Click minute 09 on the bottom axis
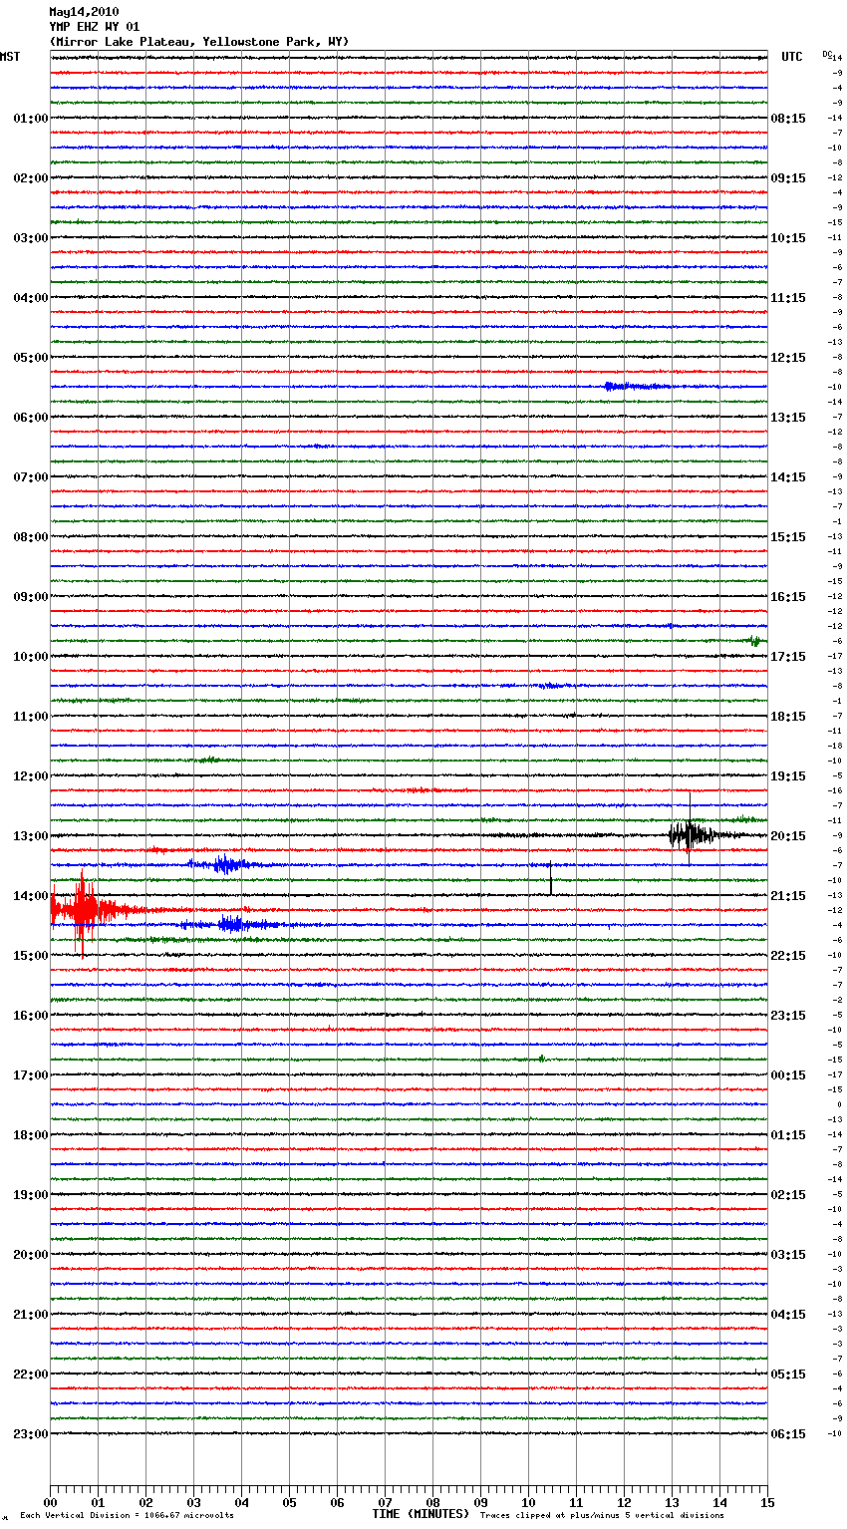The image size is (847, 1529). pos(480,1502)
